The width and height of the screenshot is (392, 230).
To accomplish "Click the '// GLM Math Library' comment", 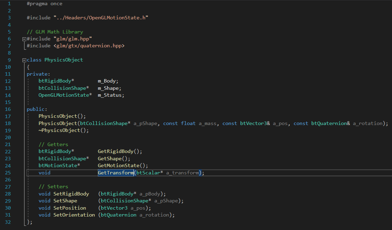I will [55, 32].
